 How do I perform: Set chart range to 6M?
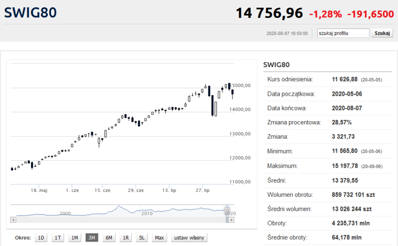(x=109, y=238)
